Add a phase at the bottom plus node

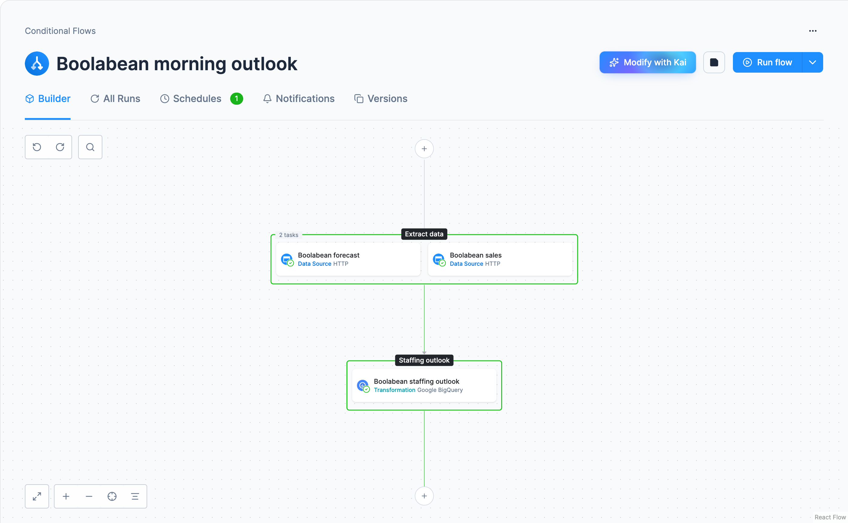click(x=424, y=496)
